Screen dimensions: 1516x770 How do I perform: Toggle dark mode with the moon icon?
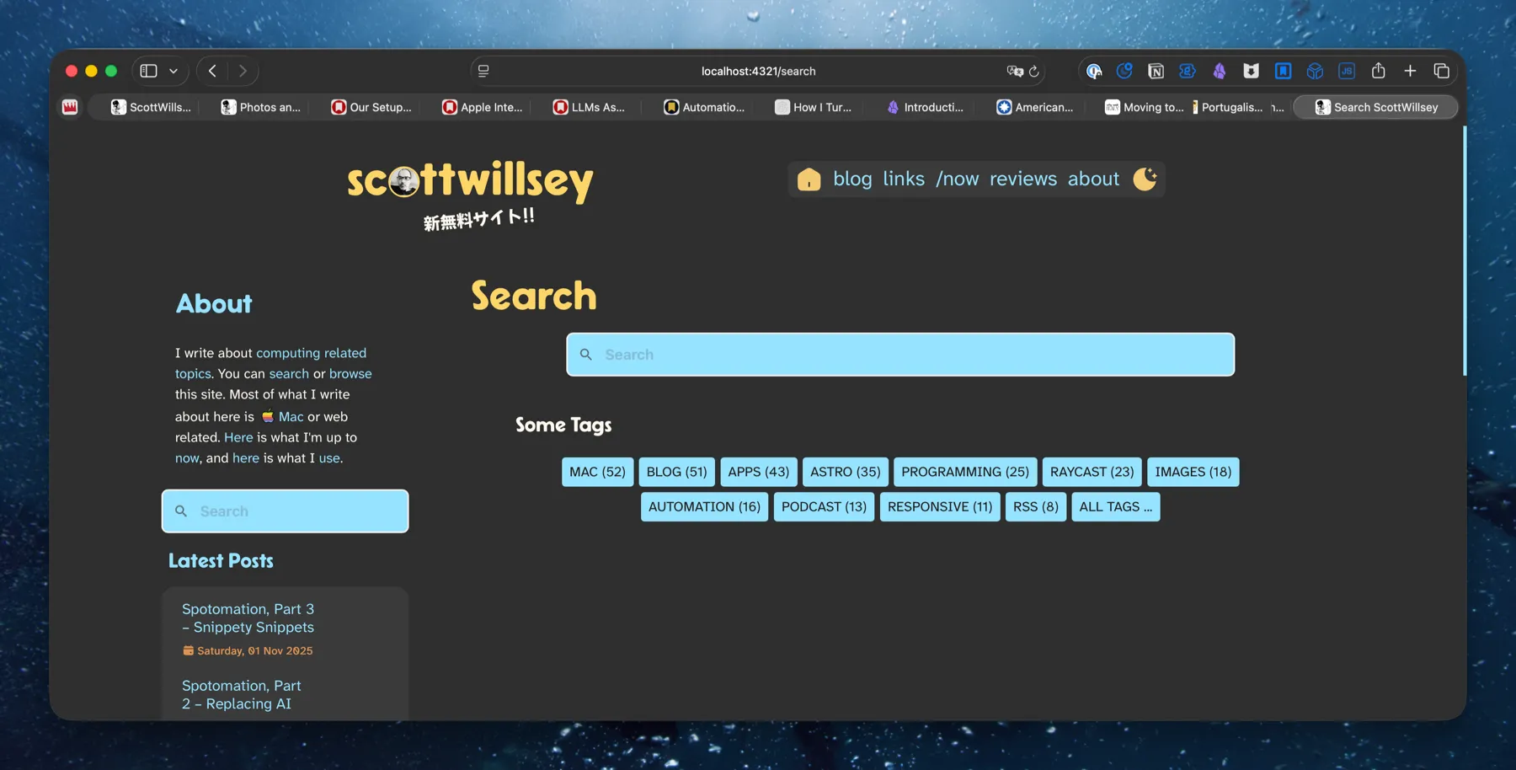tap(1145, 179)
